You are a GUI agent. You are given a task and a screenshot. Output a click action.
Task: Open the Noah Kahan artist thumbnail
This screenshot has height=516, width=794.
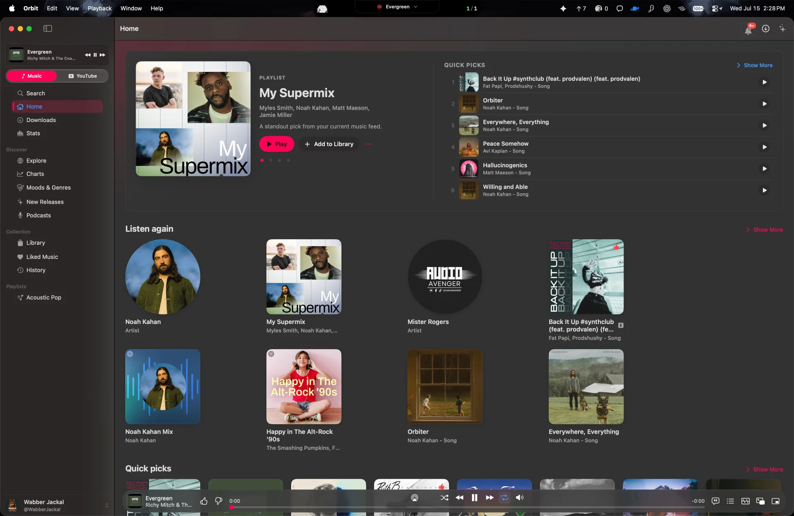(163, 277)
